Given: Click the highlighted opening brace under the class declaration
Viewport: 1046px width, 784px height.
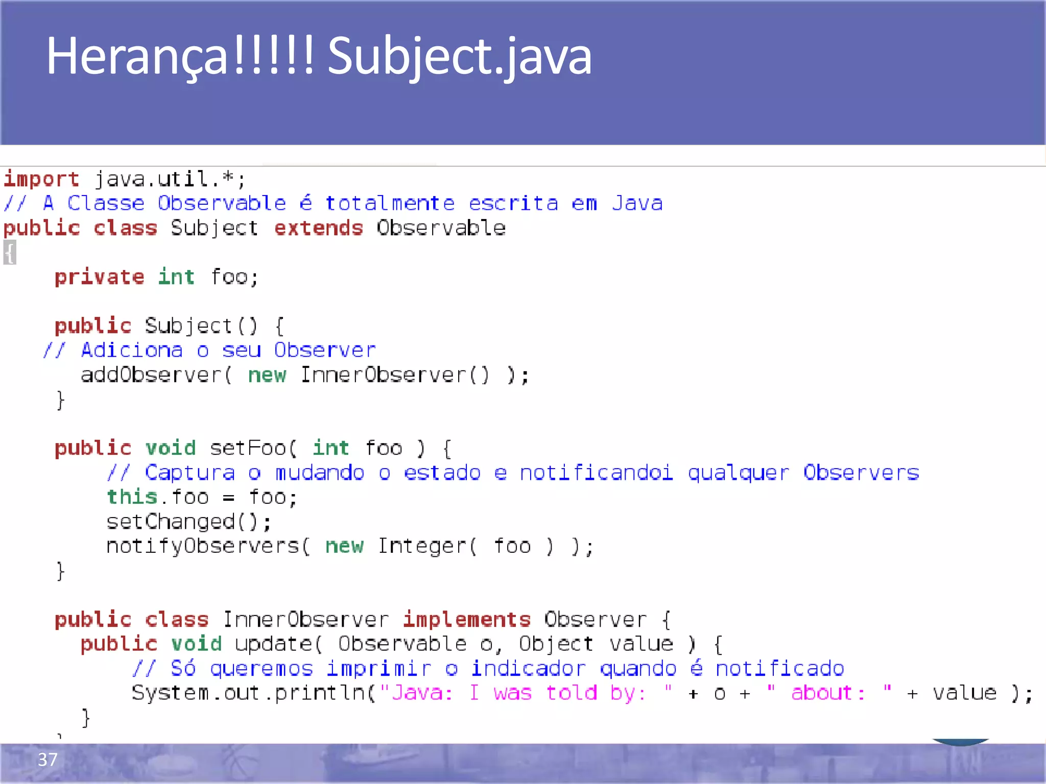Looking at the screenshot, I should coord(10,252).
